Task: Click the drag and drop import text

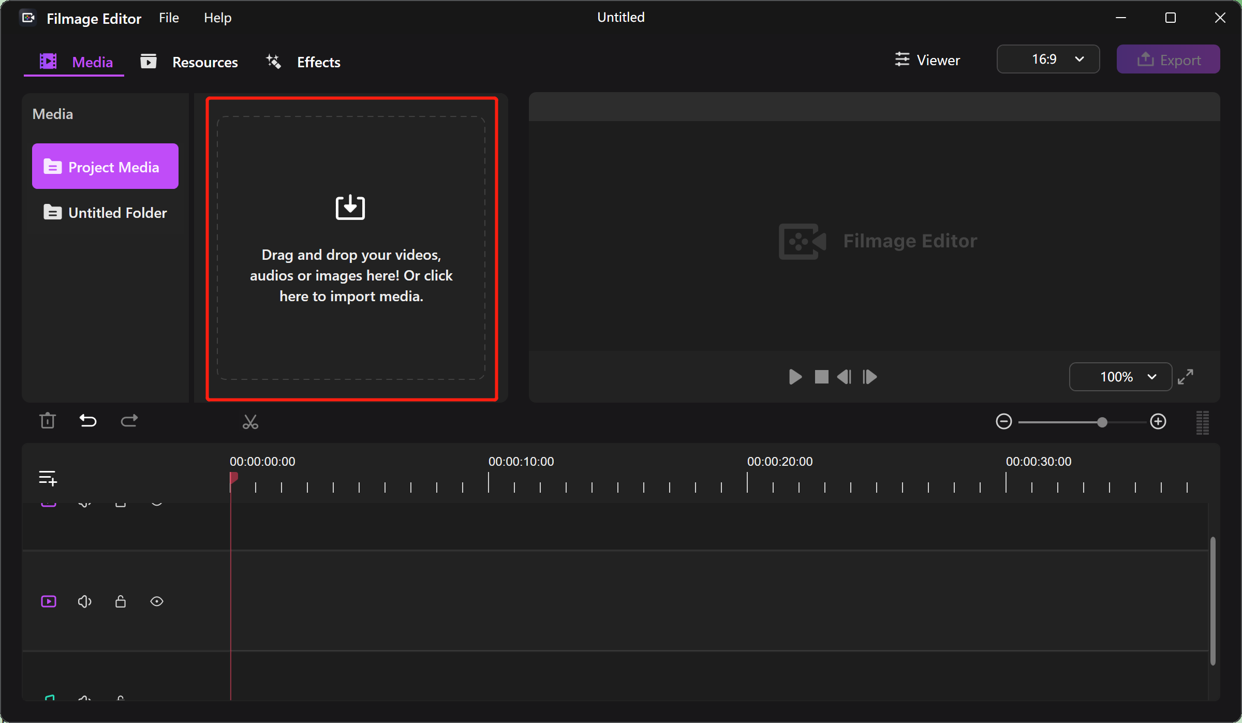Action: pos(351,275)
